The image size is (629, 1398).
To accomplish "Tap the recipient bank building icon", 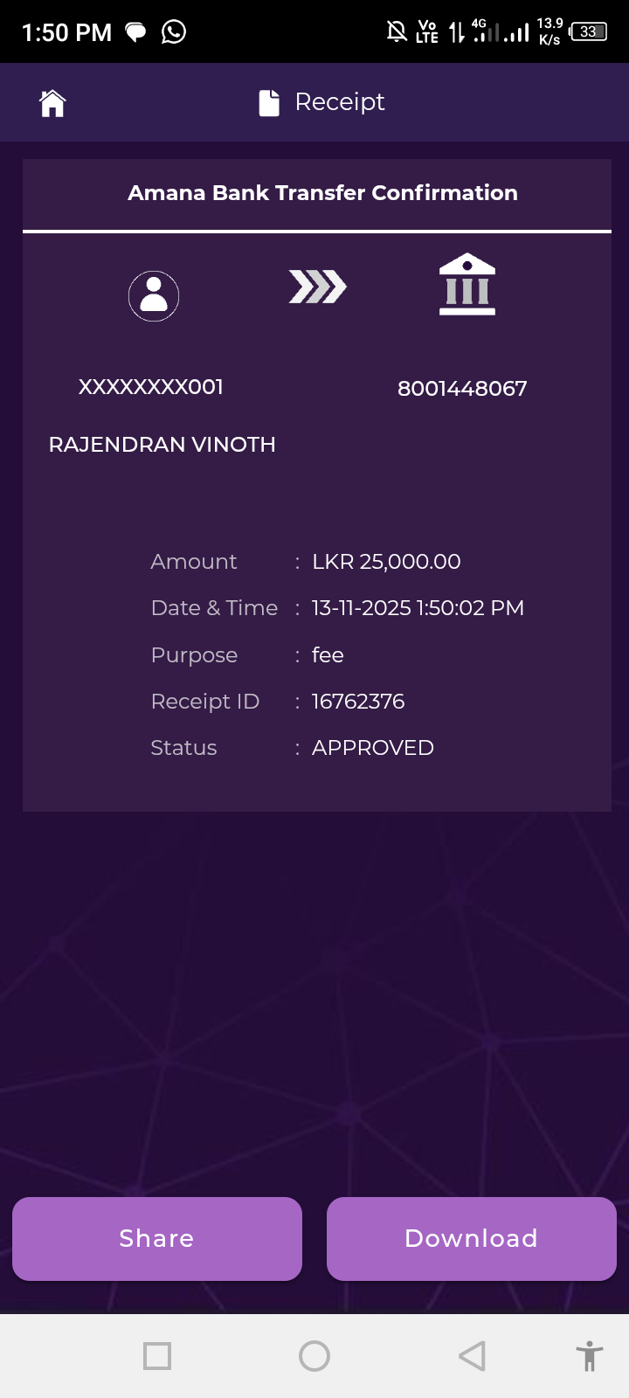I will point(467,285).
